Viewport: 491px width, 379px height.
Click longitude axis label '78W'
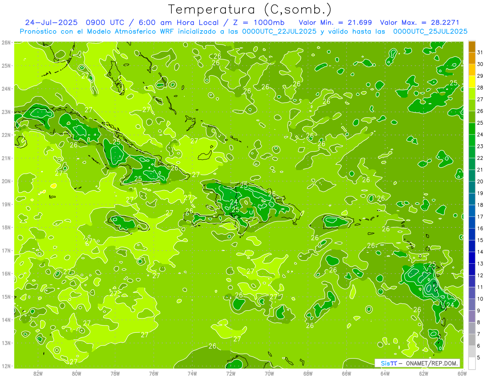point(115,374)
